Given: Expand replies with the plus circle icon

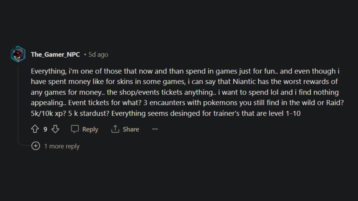Looking at the screenshot, I should [x=36, y=146].
